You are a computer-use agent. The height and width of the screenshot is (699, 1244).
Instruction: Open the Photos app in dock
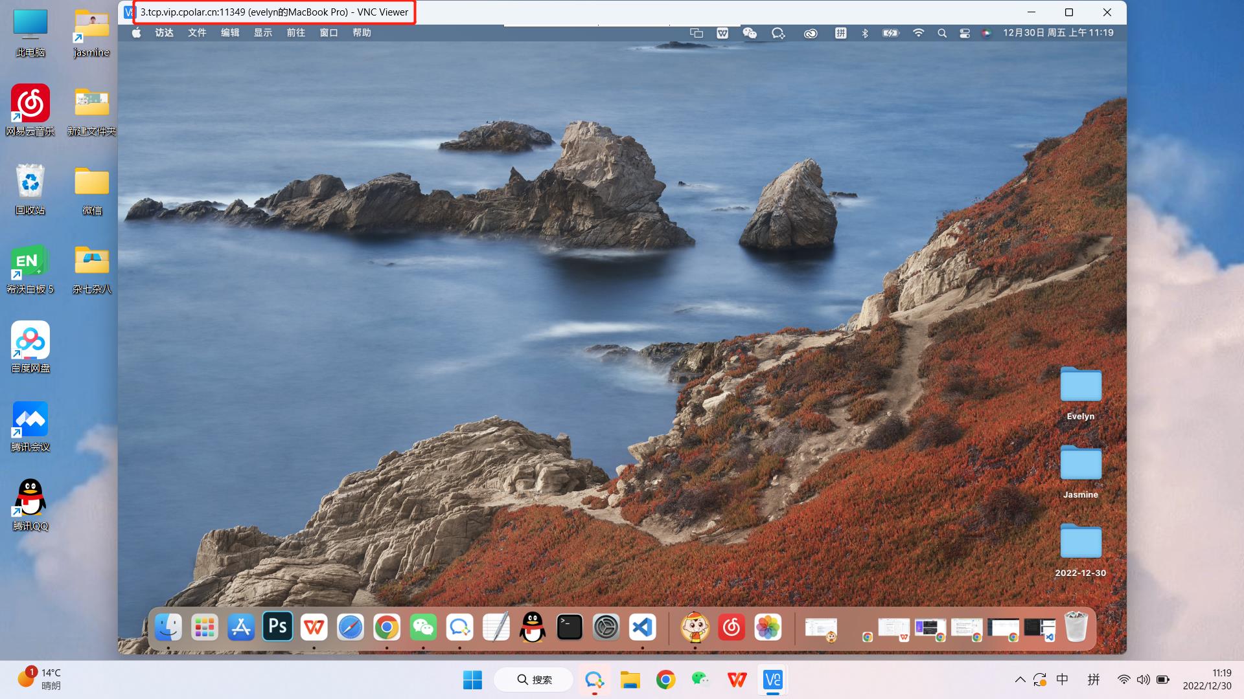click(x=768, y=627)
